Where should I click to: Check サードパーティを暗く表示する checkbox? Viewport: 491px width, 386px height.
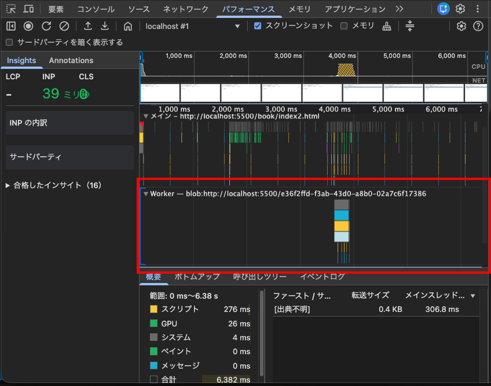tap(9, 42)
